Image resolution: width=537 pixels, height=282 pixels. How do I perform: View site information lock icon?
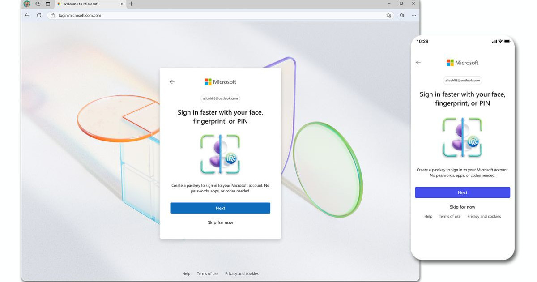pos(53,15)
